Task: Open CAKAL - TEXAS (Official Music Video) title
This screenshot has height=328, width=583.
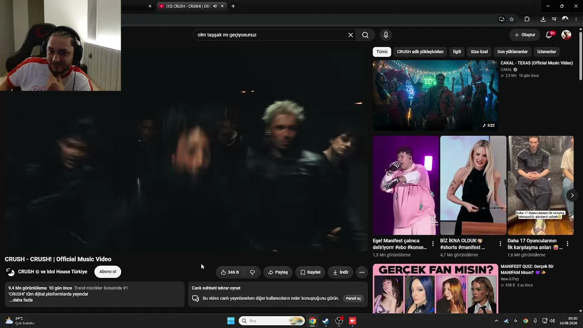Action: (537, 63)
